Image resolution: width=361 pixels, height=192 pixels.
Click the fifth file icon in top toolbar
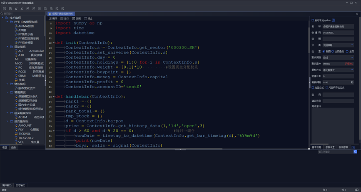click(x=28, y=9)
